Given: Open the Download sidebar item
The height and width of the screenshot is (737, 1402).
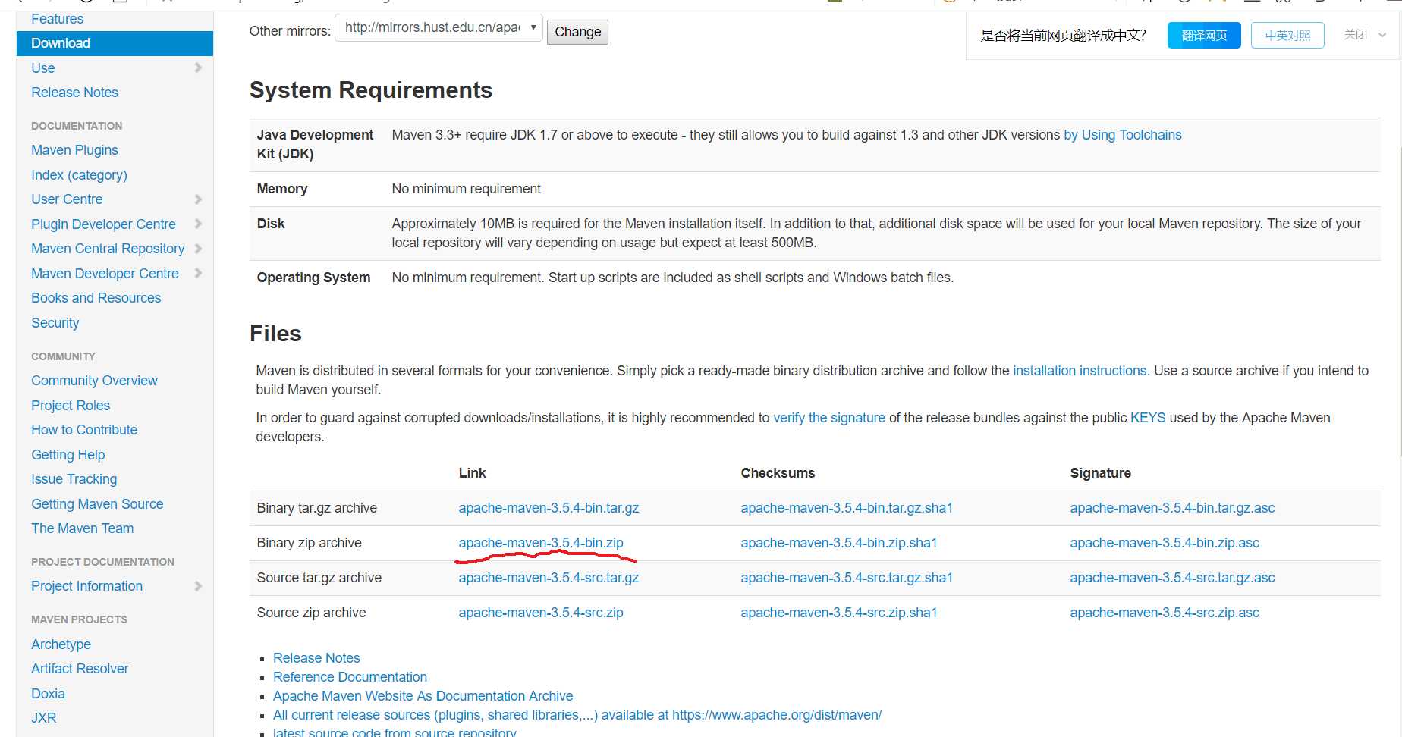Looking at the screenshot, I should tap(115, 43).
